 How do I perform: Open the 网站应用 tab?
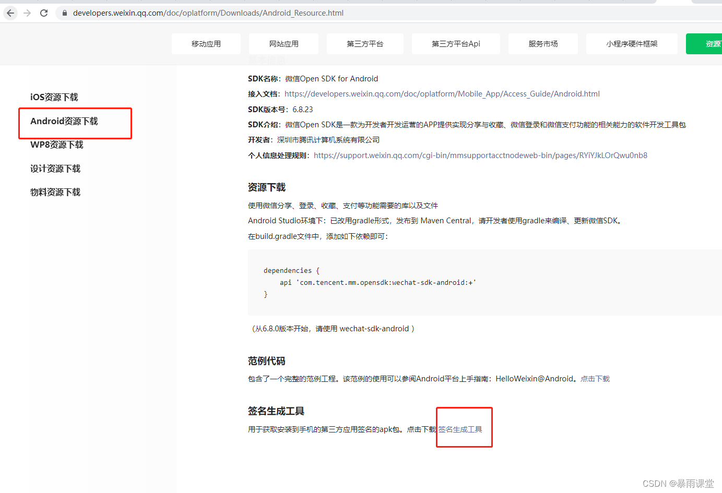(x=283, y=44)
